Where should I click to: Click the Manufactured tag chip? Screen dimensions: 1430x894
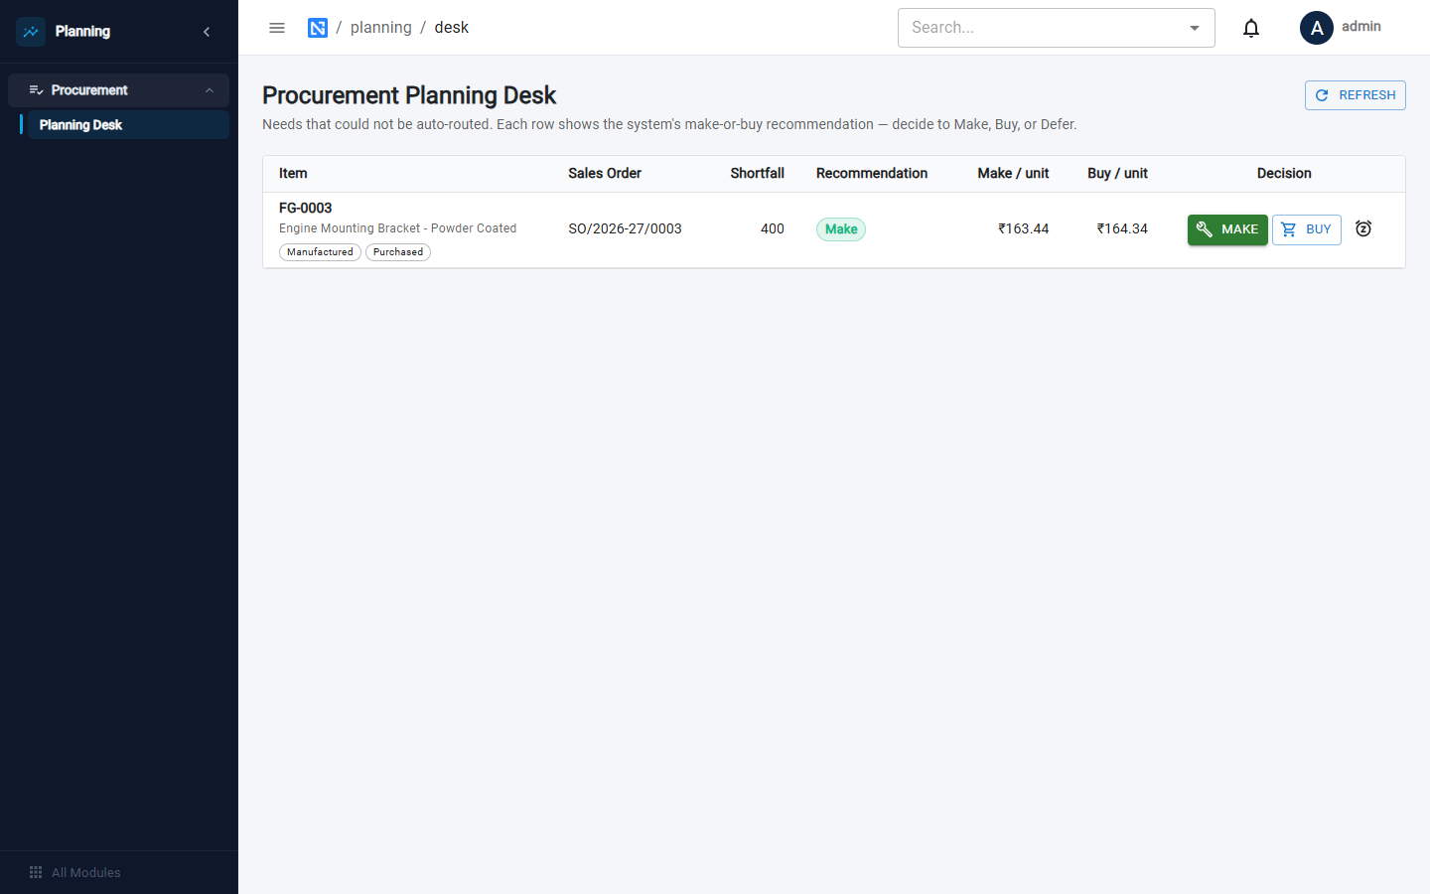(x=320, y=252)
